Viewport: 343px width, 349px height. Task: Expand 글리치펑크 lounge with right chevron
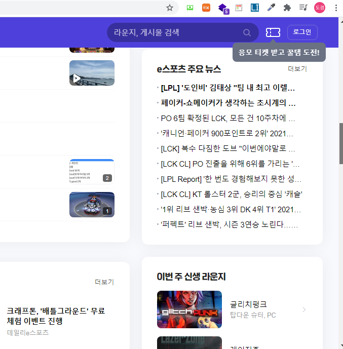(x=304, y=309)
